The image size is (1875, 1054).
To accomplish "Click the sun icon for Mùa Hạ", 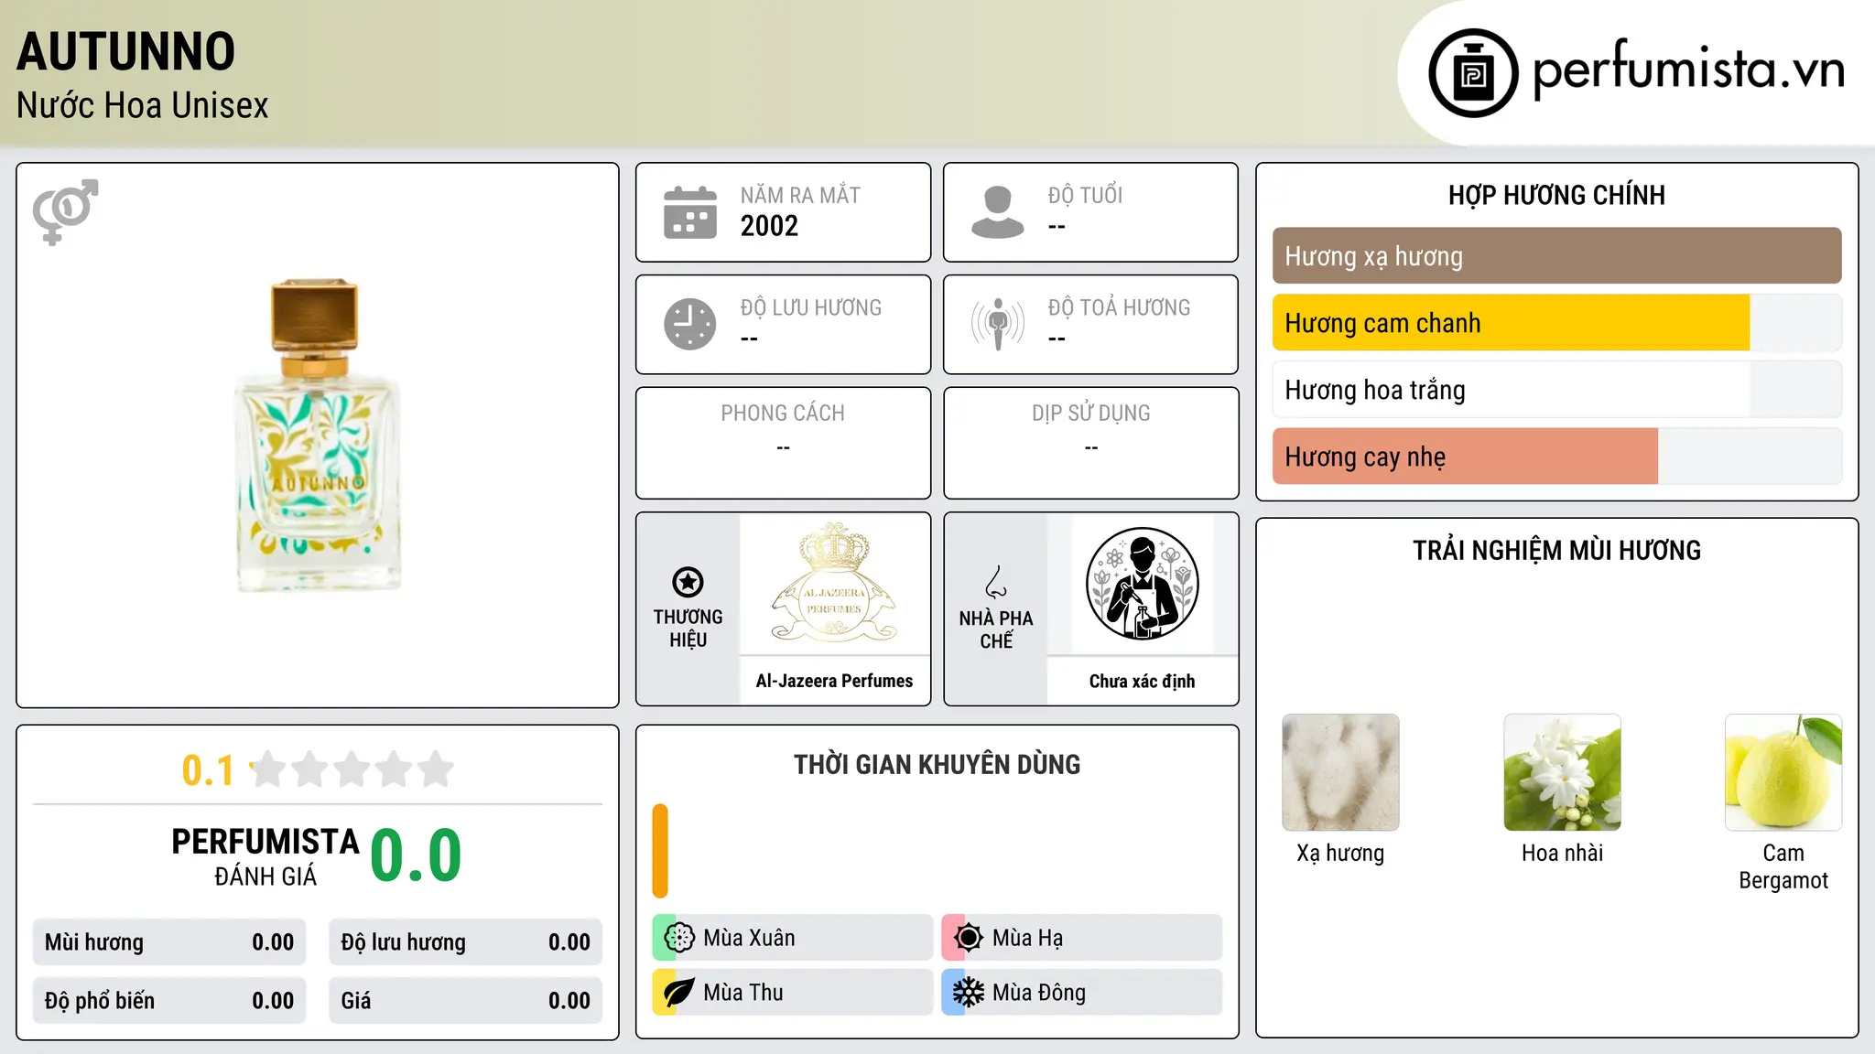I will point(969,938).
